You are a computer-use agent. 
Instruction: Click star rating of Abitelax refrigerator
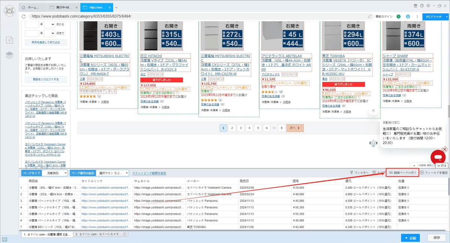point(269,91)
